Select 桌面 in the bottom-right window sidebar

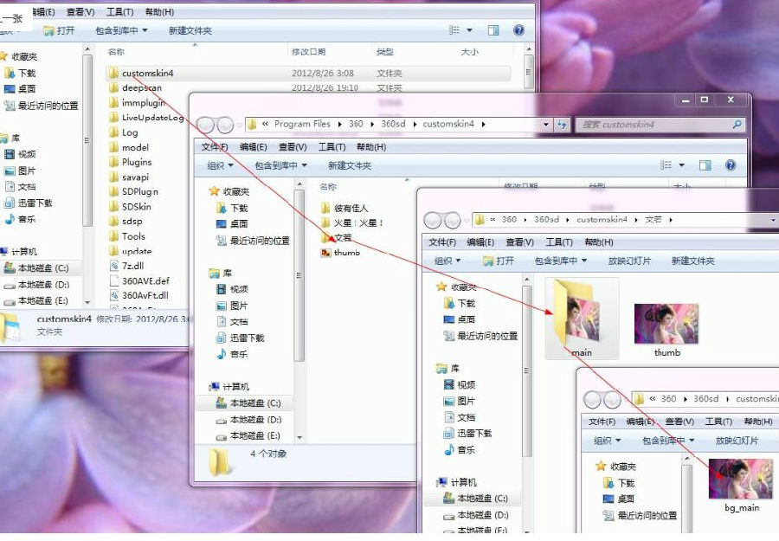tap(619, 499)
